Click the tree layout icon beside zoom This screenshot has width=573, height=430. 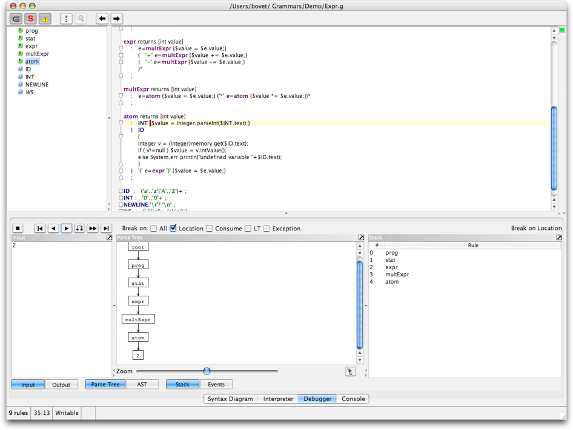(350, 371)
